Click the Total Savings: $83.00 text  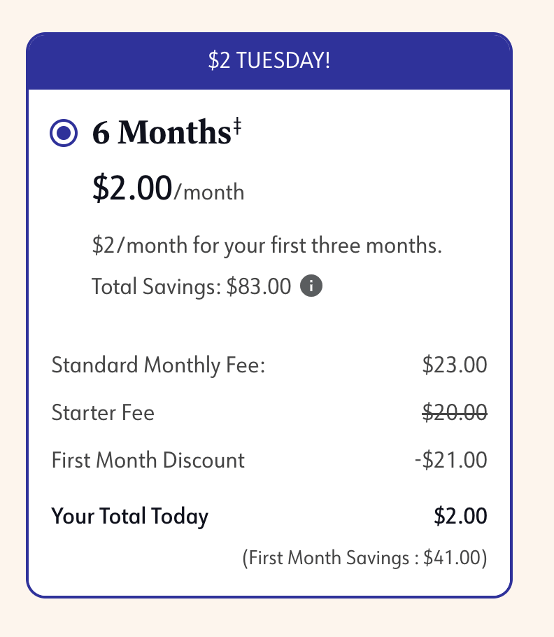tap(191, 286)
